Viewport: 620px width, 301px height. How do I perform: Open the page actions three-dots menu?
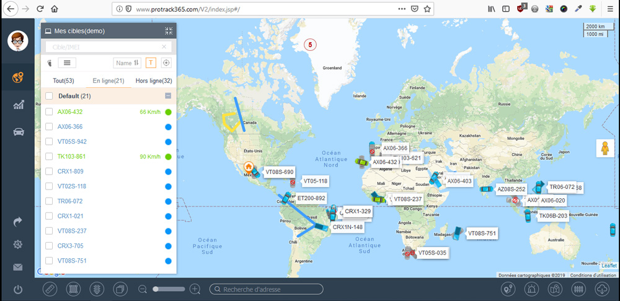[402, 9]
